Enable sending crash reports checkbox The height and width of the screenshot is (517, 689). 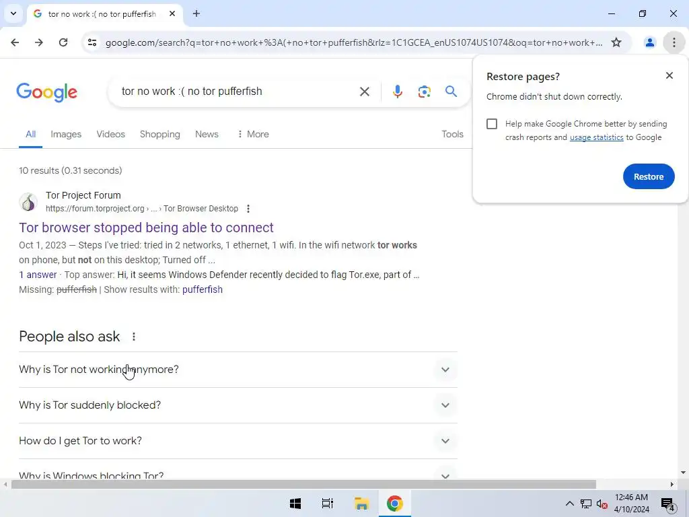(x=492, y=124)
